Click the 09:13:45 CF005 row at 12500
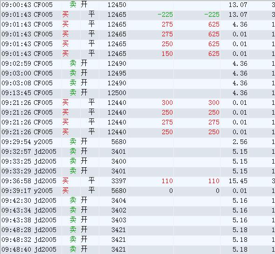 pos(137,93)
